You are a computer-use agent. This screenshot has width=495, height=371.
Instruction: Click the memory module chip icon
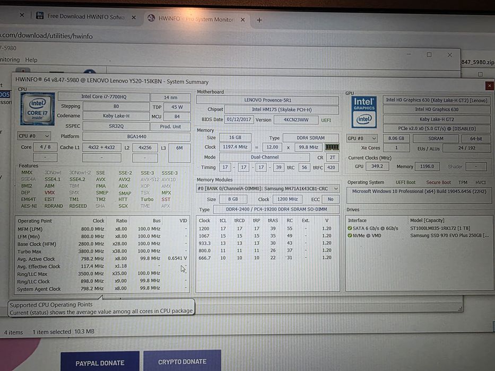[x=332, y=147]
